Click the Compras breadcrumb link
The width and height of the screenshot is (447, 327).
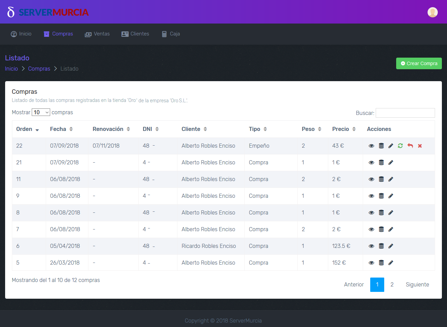click(39, 69)
